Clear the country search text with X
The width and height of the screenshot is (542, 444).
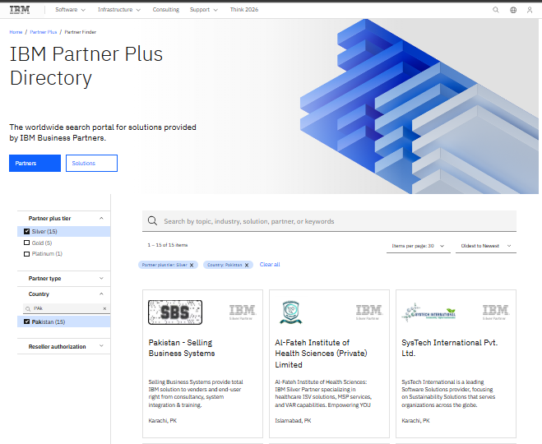coord(104,308)
